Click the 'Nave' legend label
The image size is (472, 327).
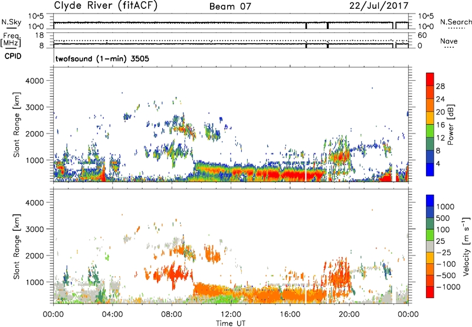click(449, 41)
